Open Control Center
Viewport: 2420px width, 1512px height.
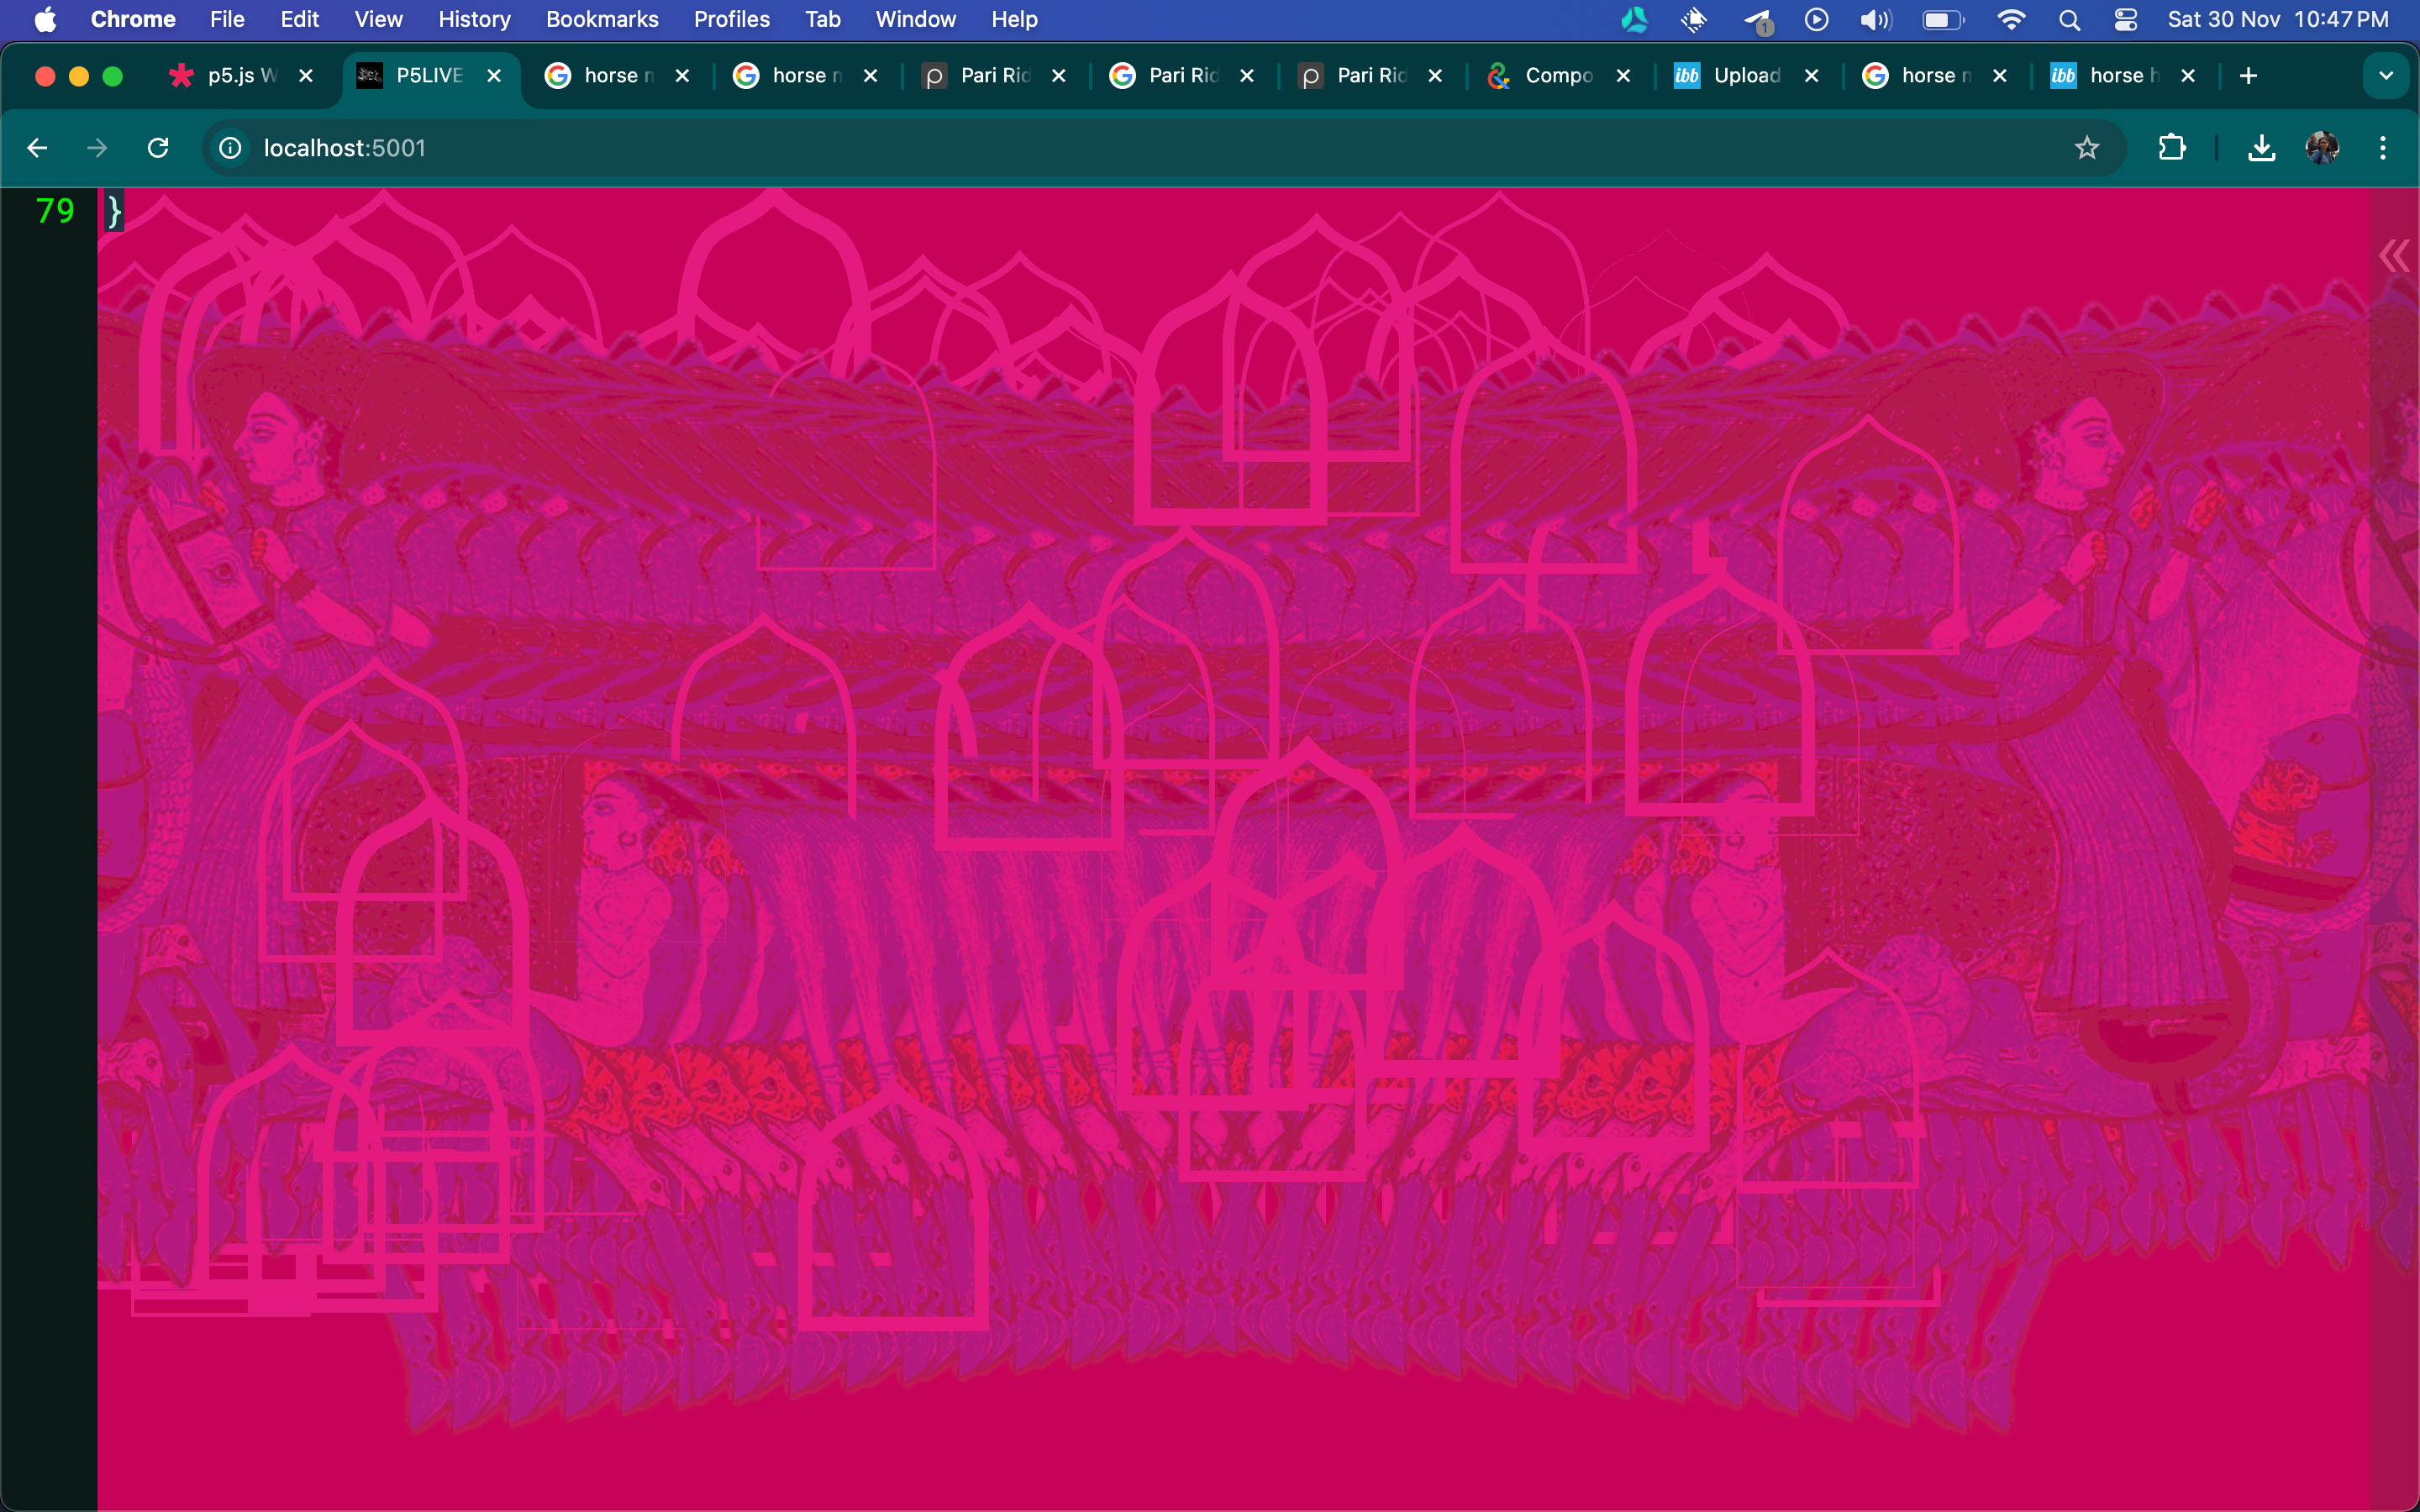2125,19
